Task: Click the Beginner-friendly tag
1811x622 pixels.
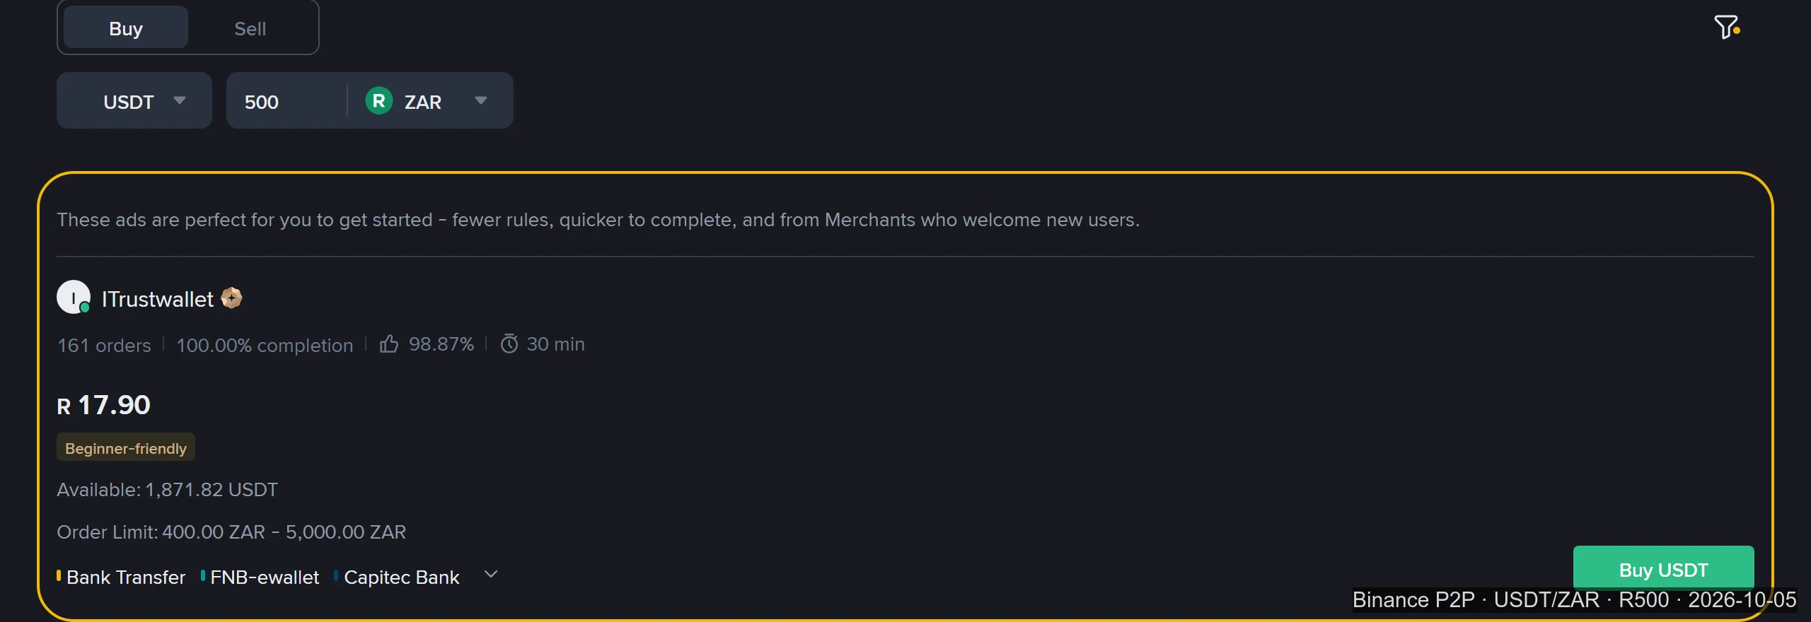Action: (x=126, y=448)
